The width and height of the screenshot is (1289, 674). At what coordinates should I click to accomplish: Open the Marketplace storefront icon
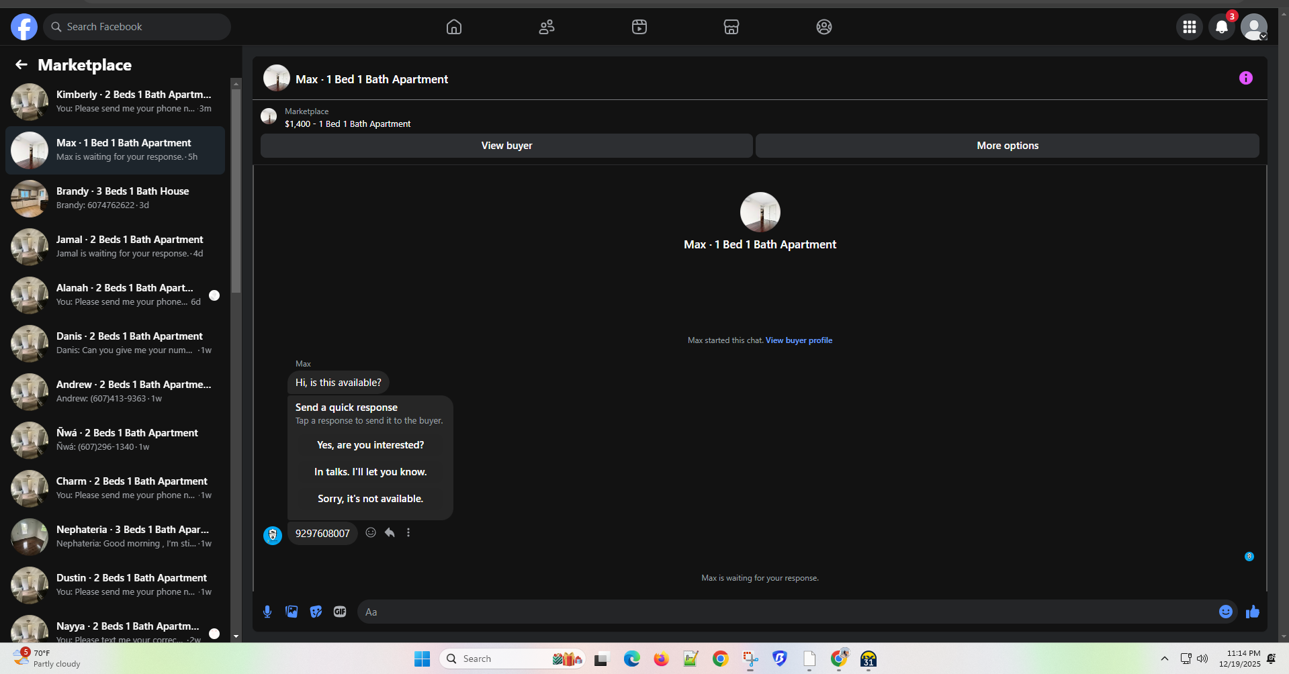click(731, 27)
